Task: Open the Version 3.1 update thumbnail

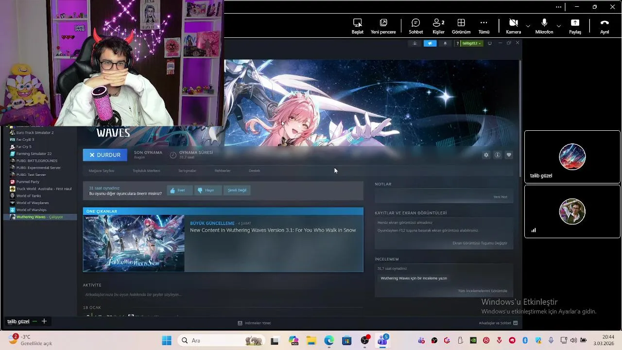Action: click(x=134, y=244)
